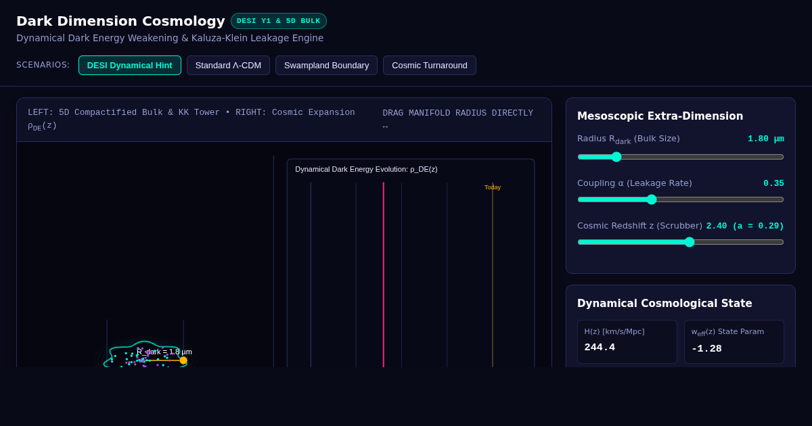
Task: Grab the orange manifold radius handle
Action: click(x=183, y=360)
